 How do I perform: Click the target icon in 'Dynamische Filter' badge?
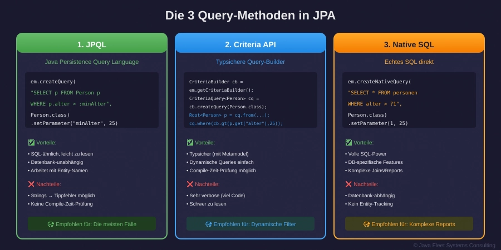(x=209, y=224)
